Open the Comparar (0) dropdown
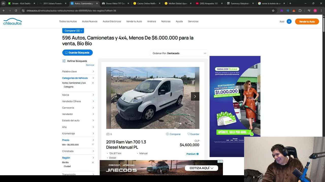 (x=73, y=31)
